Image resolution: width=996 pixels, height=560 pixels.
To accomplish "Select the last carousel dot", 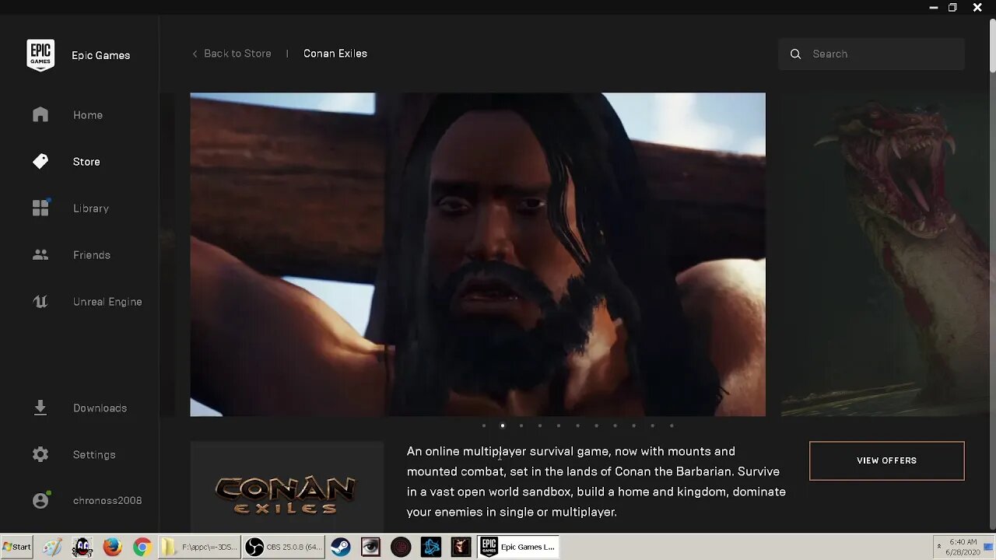I will tap(672, 425).
